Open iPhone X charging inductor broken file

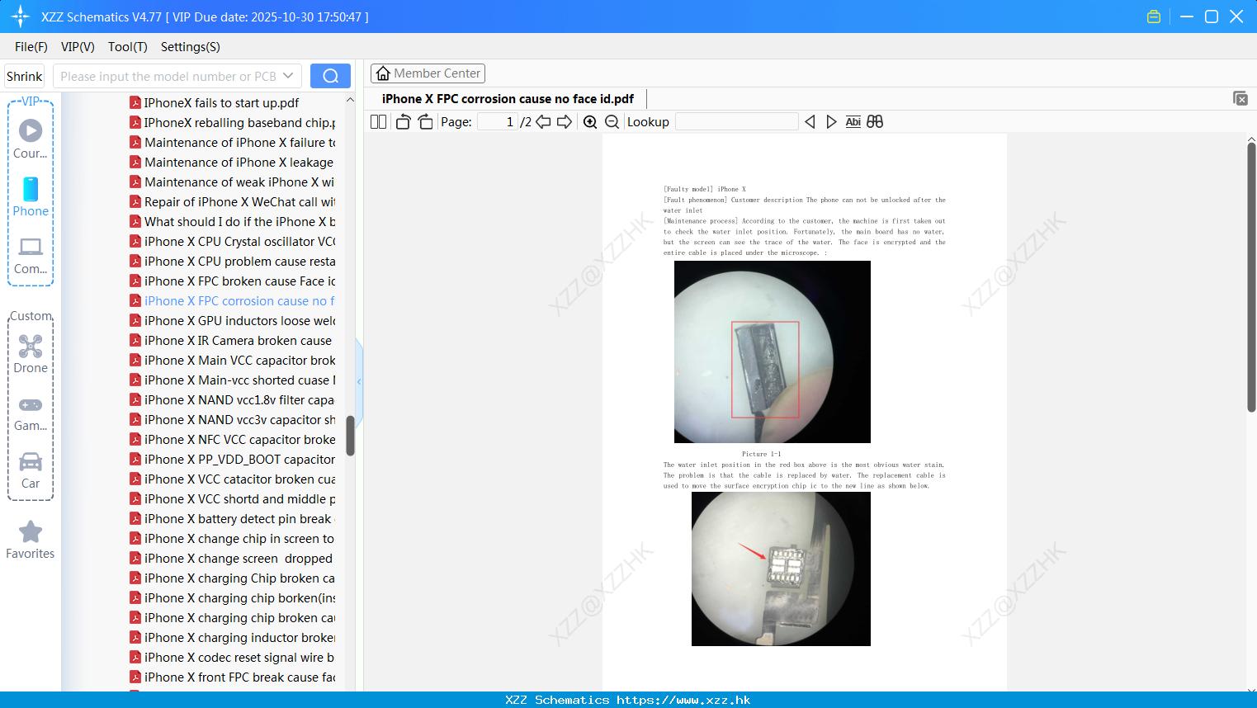click(239, 638)
